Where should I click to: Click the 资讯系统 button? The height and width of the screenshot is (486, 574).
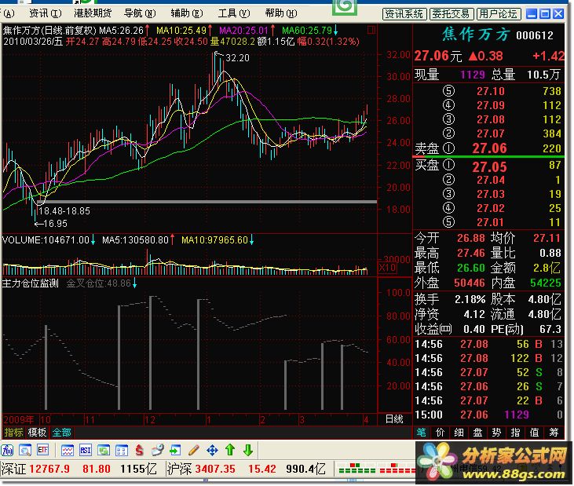pos(404,14)
